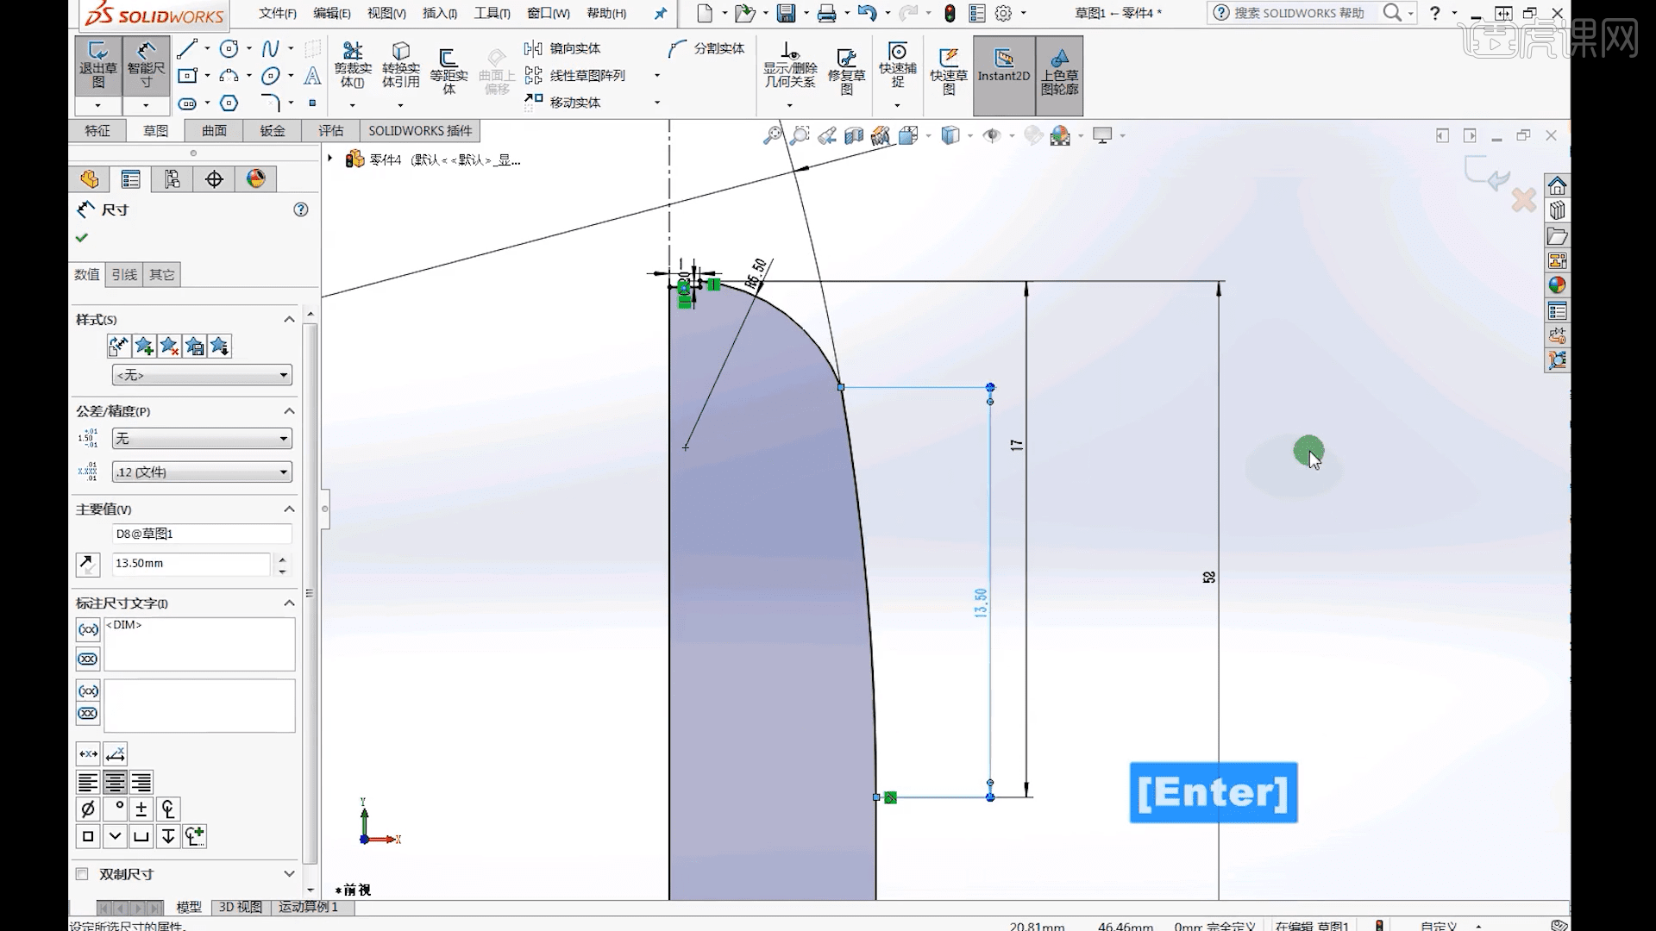The image size is (1656, 931).
Task: Click Linear Sketch Pattern (线性草图阵列)
Action: coord(574,75)
